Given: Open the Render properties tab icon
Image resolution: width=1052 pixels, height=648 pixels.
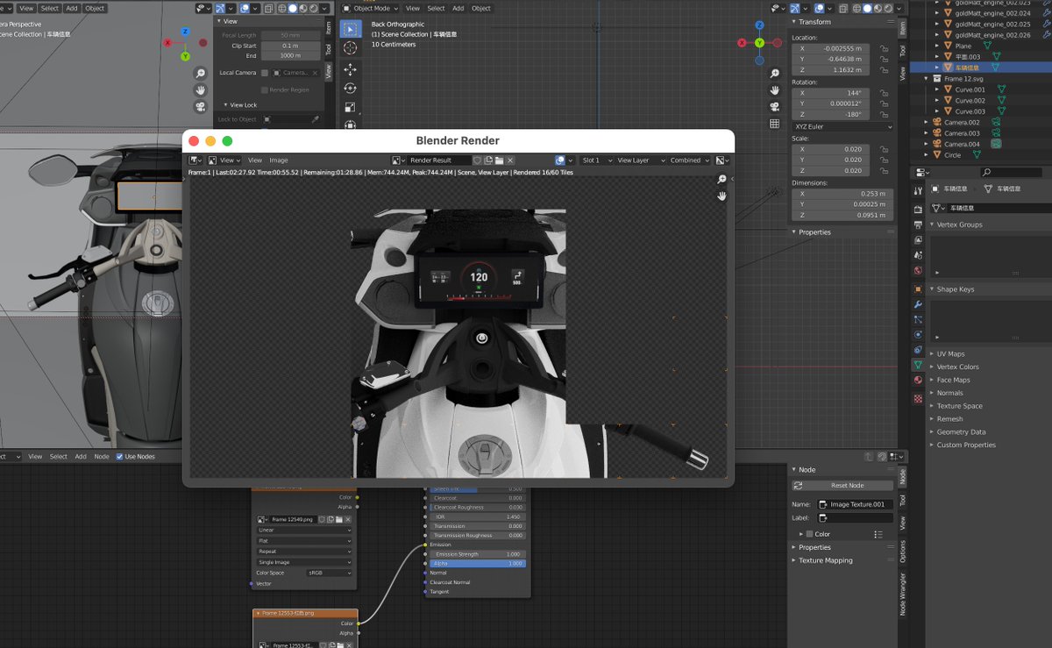Looking at the screenshot, I should (918, 210).
